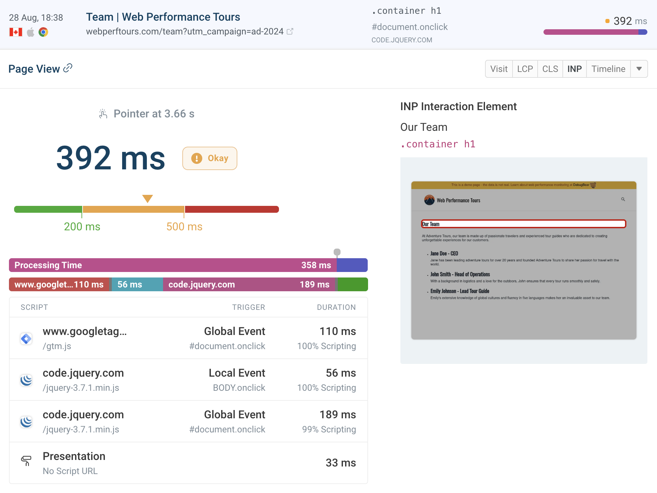Click the Apple OS icon

31,32
